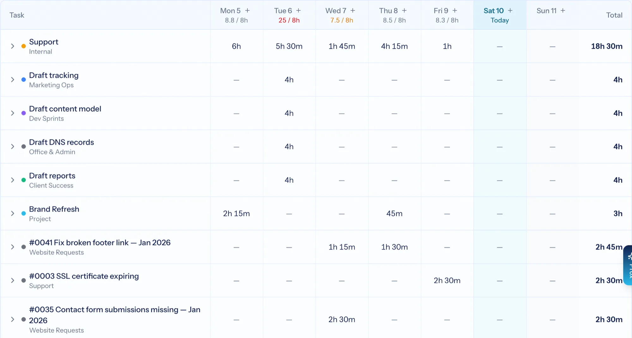
Task: Expand the Draft reports row
Action: point(13,180)
